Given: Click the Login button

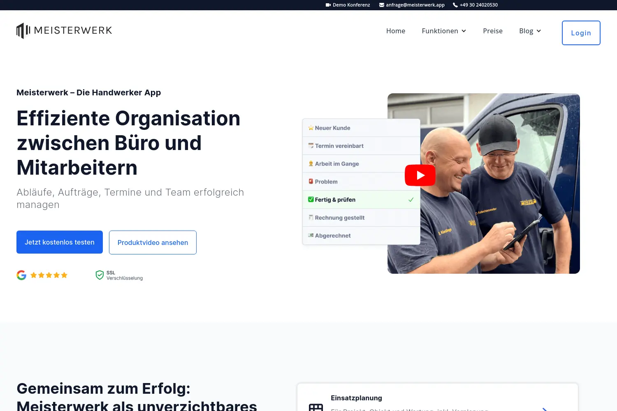Looking at the screenshot, I should [581, 33].
